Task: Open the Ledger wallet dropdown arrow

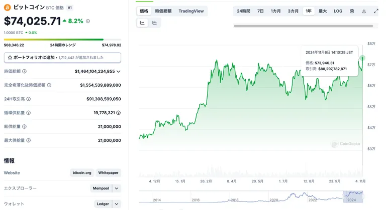Action: click(117, 204)
